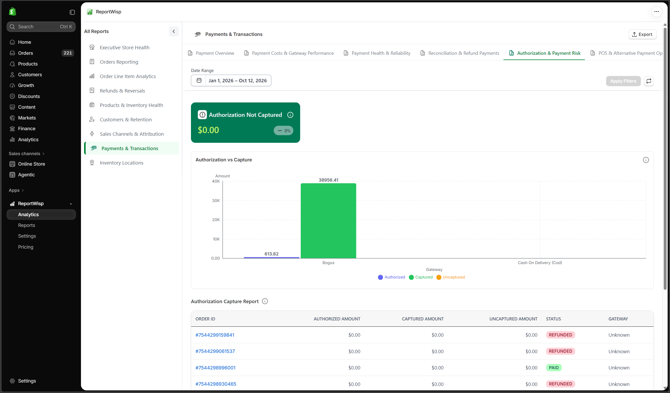Click info icon of Authorization vs Capture chart
The width and height of the screenshot is (670, 393).
coord(646,160)
